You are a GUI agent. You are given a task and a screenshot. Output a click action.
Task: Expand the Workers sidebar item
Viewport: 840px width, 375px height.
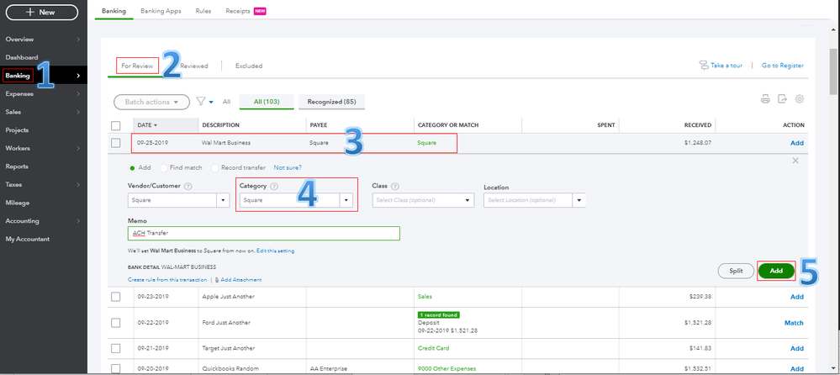point(44,148)
